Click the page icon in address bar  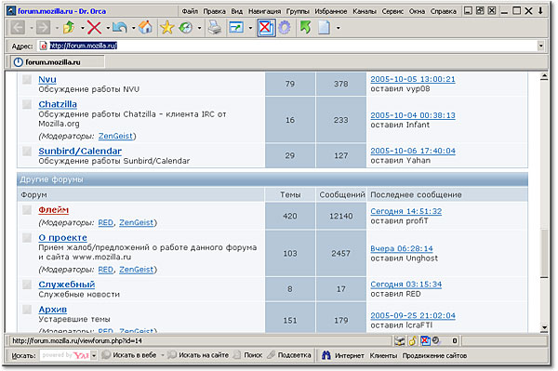click(44, 46)
